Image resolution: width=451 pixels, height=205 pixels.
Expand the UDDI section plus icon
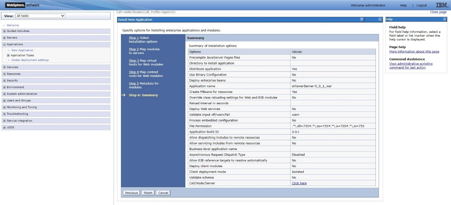(x=4, y=128)
